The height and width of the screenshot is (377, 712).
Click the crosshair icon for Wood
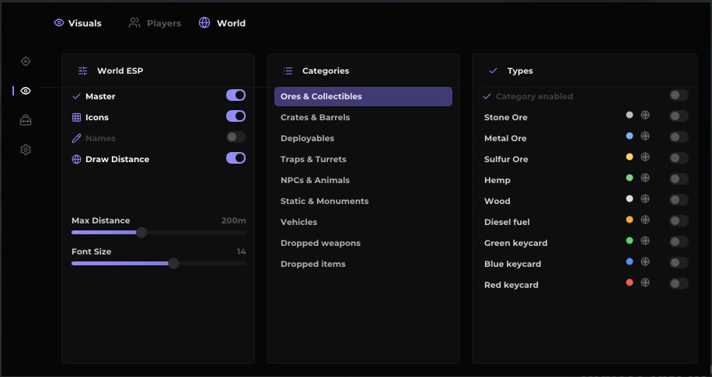click(645, 199)
